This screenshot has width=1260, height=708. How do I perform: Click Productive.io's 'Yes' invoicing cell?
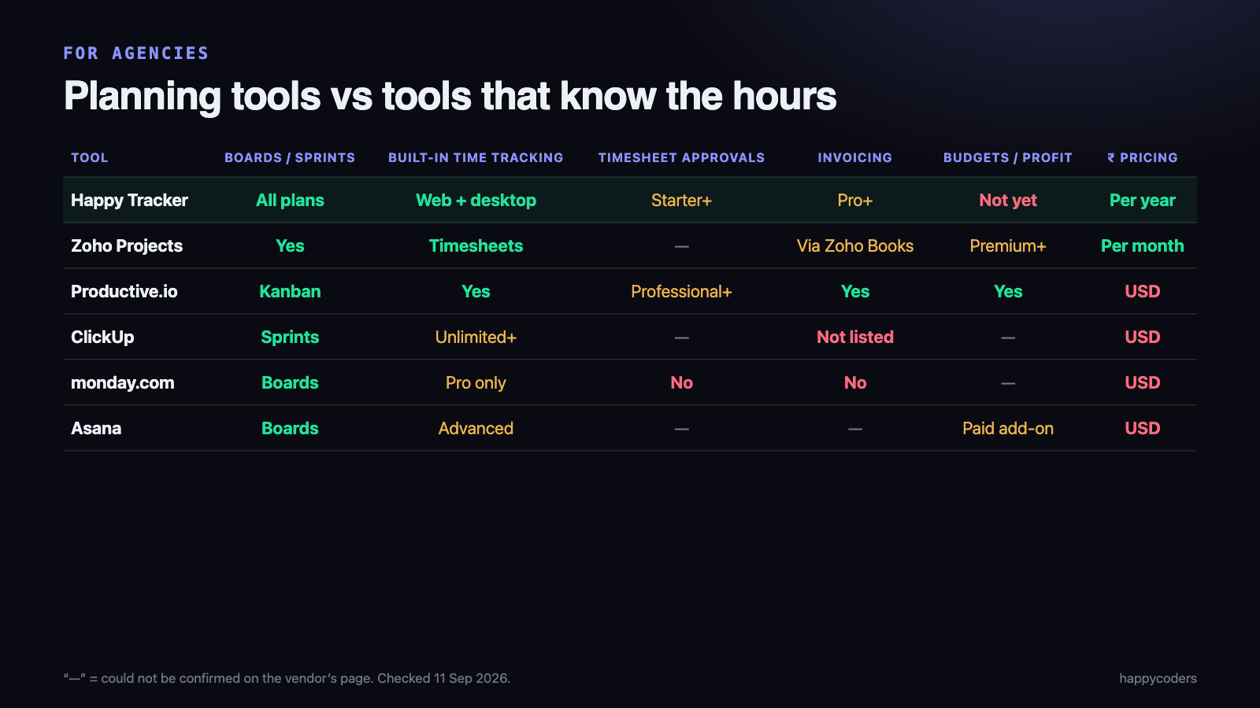coord(855,292)
